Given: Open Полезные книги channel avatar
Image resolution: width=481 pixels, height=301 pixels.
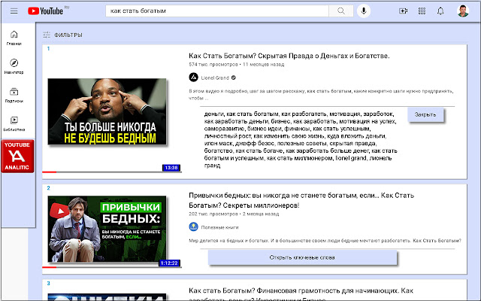Looking at the screenshot, I should point(194,227).
